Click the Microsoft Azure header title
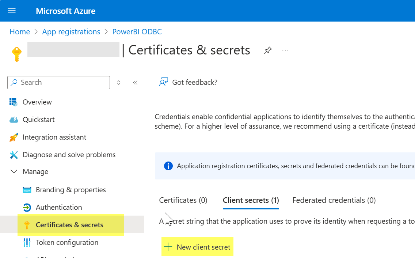 click(66, 11)
